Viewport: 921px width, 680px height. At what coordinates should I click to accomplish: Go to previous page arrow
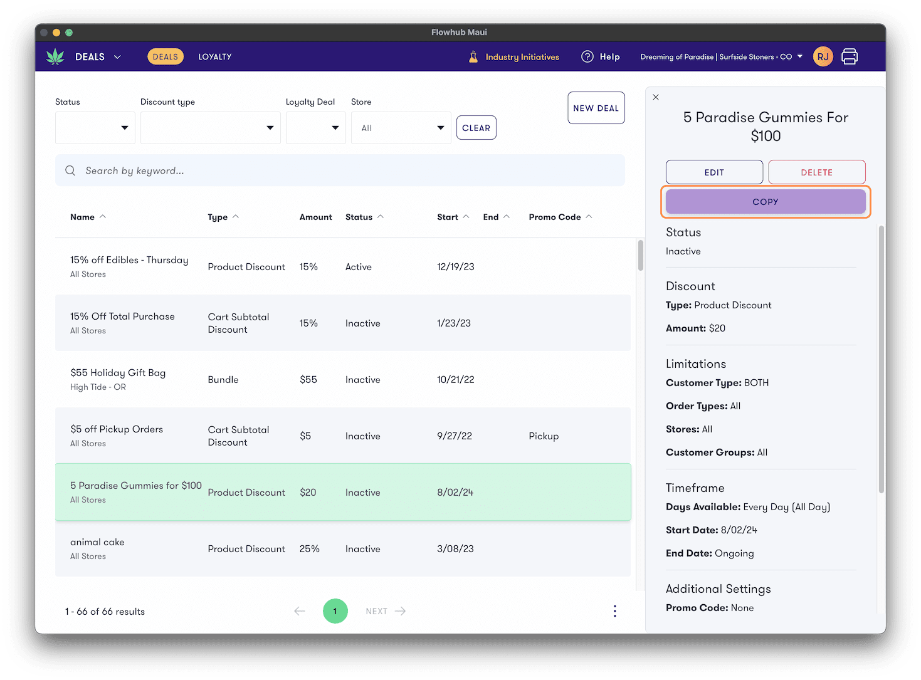point(300,611)
